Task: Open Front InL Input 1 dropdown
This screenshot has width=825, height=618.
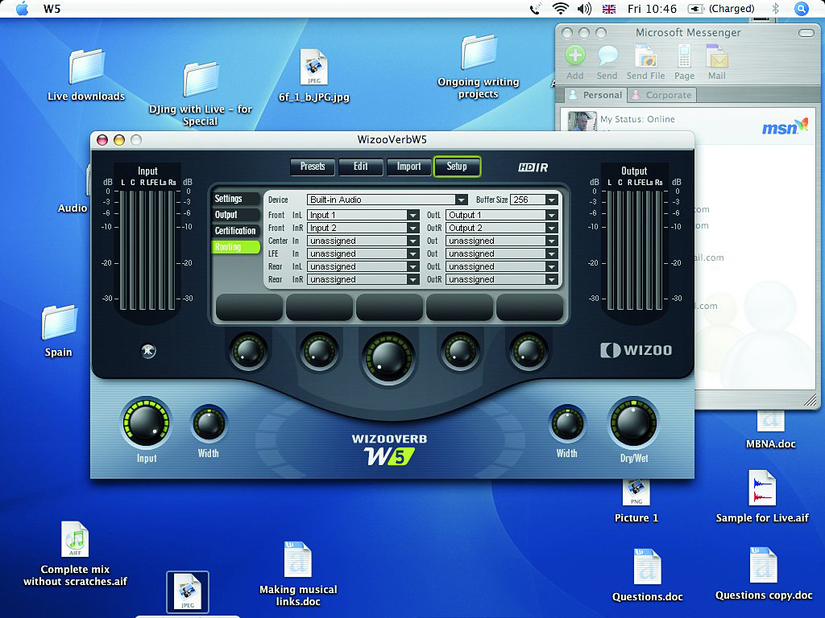Action: point(363,215)
